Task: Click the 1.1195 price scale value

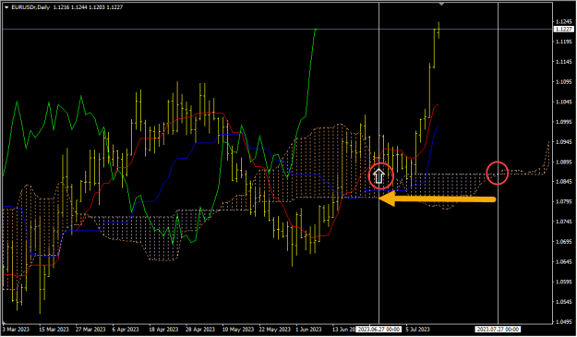Action: tap(564, 42)
